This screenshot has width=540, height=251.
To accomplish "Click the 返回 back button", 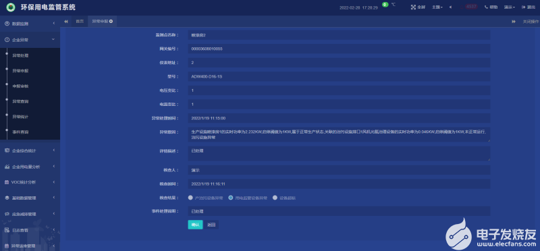I will 211,225.
